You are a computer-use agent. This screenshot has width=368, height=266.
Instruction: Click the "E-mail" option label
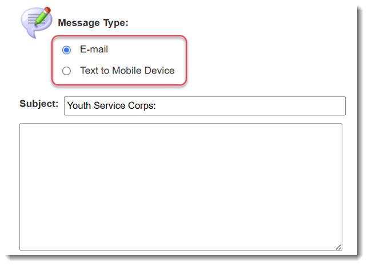click(x=94, y=50)
